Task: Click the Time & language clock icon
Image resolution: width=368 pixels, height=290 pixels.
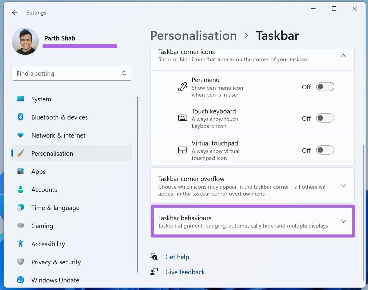Action: point(20,208)
